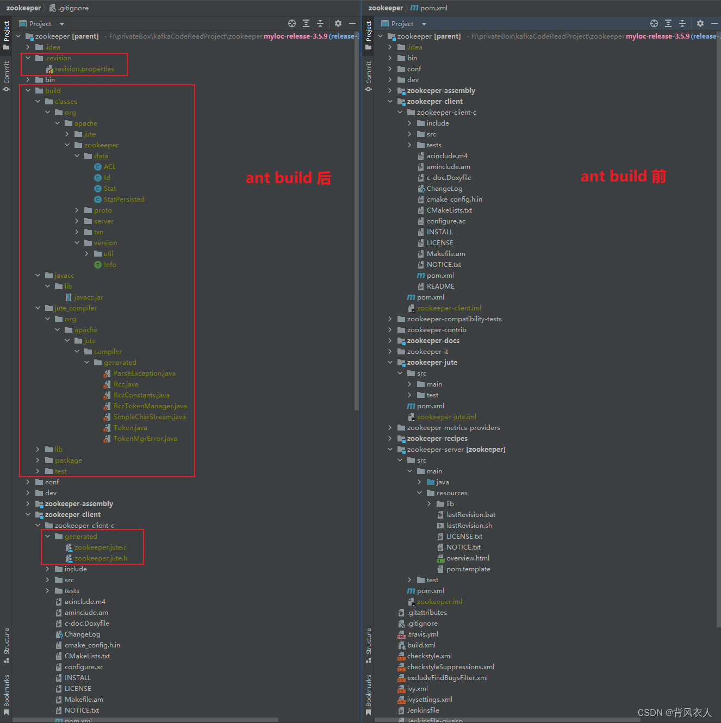Open Structure tool tab on left sidebar
Screen dimensions: 721x723
pos(6,645)
